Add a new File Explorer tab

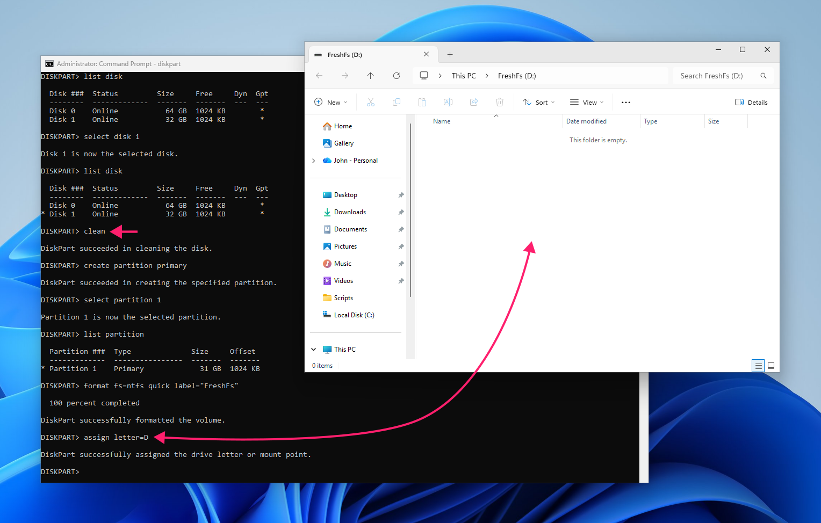click(450, 55)
